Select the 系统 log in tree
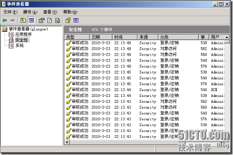 [20, 46]
